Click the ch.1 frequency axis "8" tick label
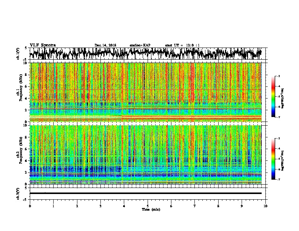 tap(26, 75)
